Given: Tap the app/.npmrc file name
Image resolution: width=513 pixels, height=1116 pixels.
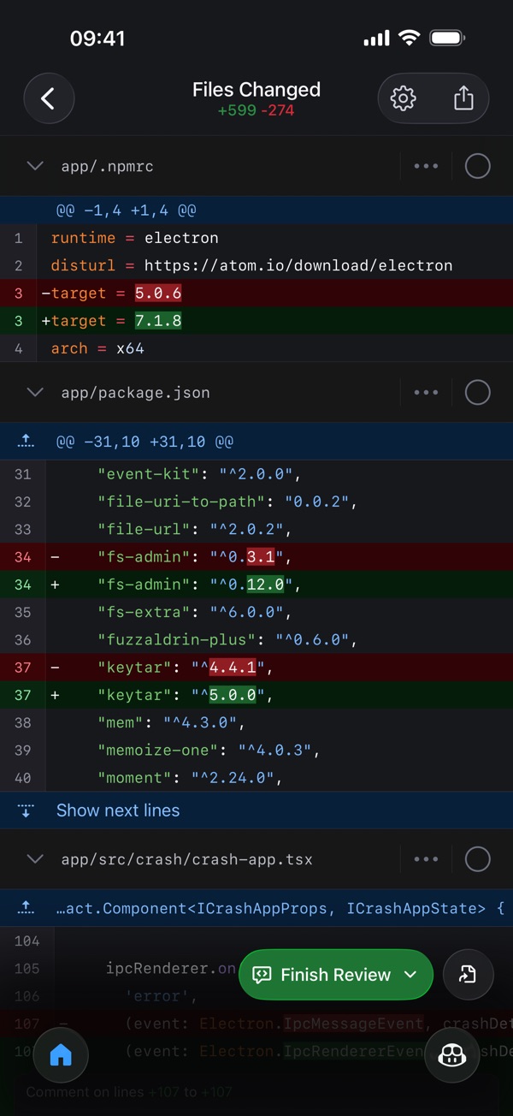Looking at the screenshot, I should [x=108, y=166].
